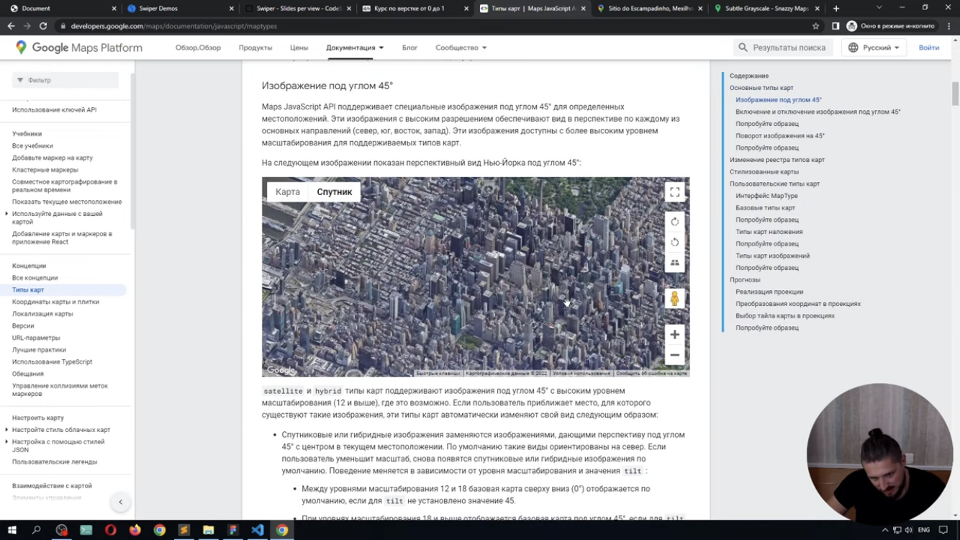Toggle the browser side panel icon
The image size is (960, 540).
click(x=836, y=26)
